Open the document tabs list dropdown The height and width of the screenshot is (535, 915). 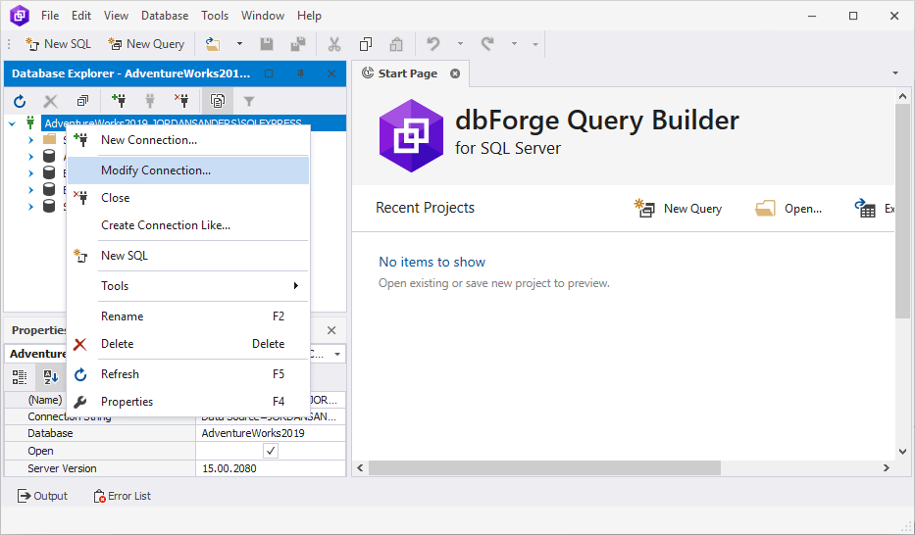point(895,73)
